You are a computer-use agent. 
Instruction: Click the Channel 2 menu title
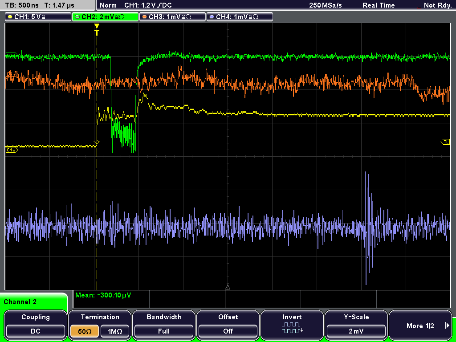point(20,302)
